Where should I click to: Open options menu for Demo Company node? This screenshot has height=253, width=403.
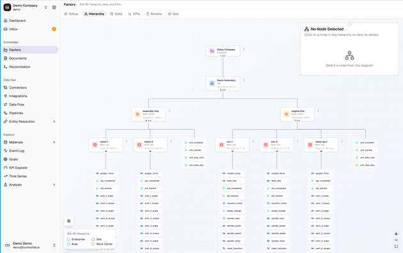[244, 49]
